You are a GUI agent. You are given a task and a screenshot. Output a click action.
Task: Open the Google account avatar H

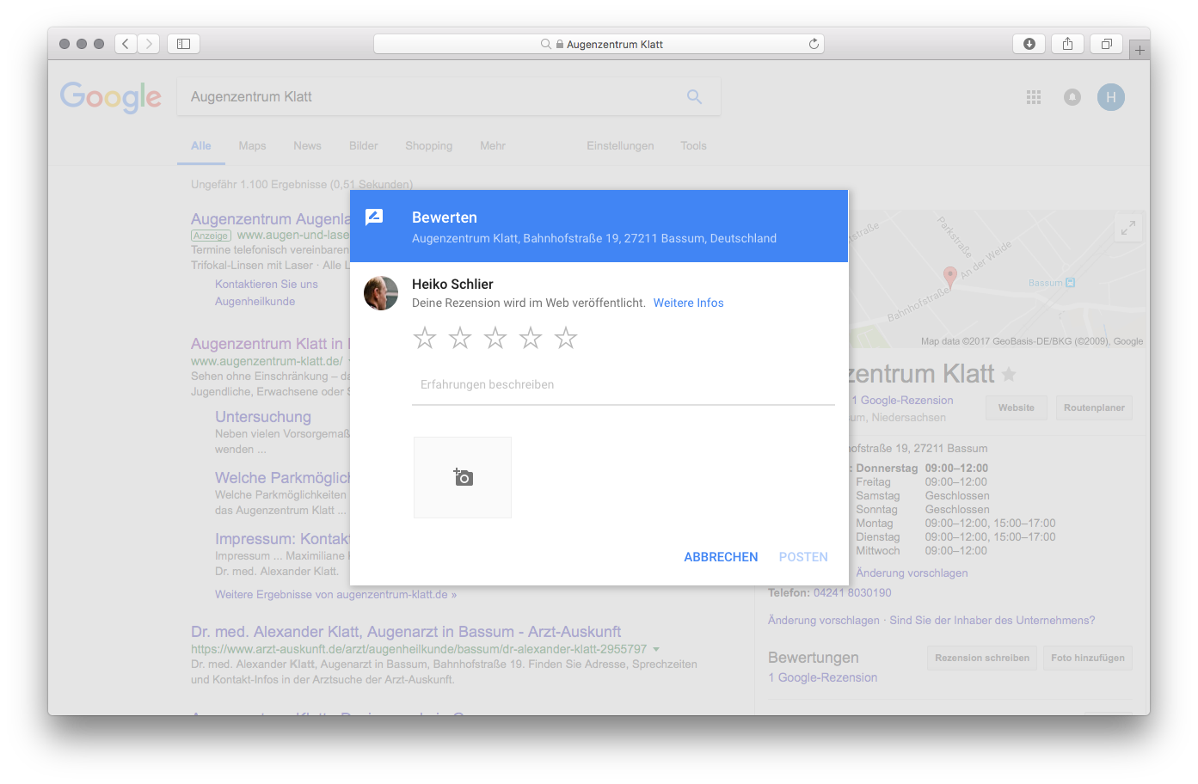pos(1111,97)
